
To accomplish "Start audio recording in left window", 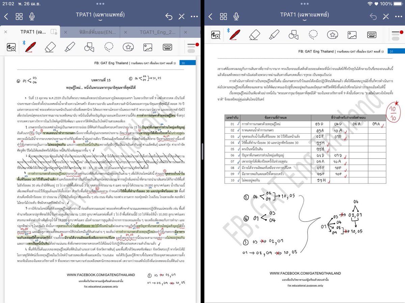I will point(32,16).
